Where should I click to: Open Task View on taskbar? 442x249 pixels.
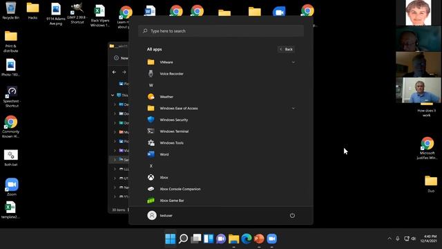[196, 239]
